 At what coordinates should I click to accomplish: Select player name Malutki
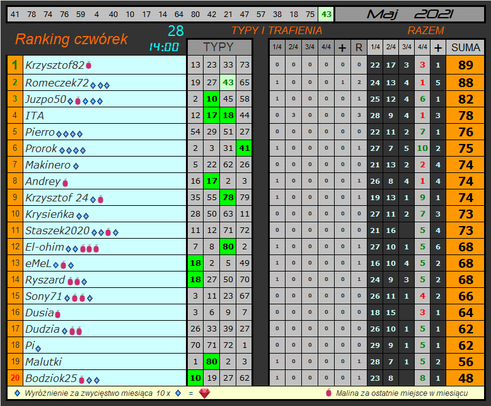click(43, 362)
